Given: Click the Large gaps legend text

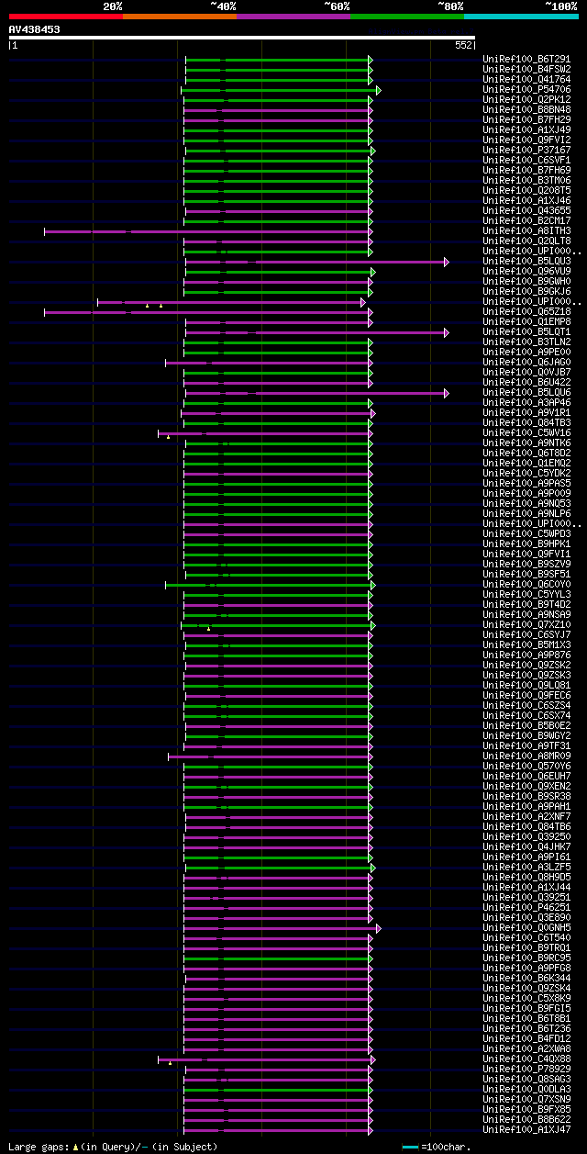Looking at the screenshot, I should (x=113, y=1147).
